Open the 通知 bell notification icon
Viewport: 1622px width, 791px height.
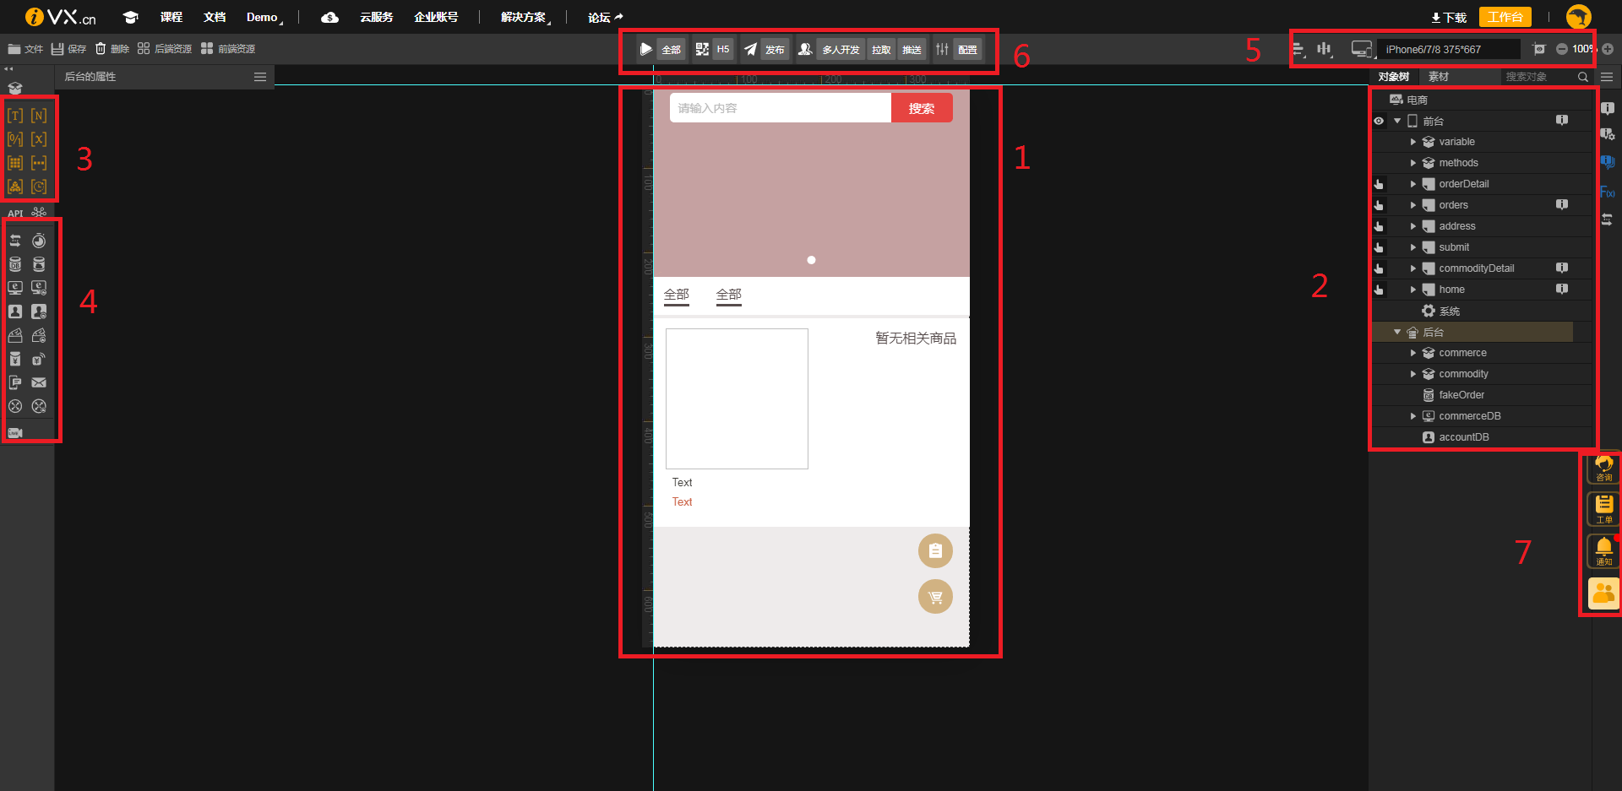[1603, 551]
